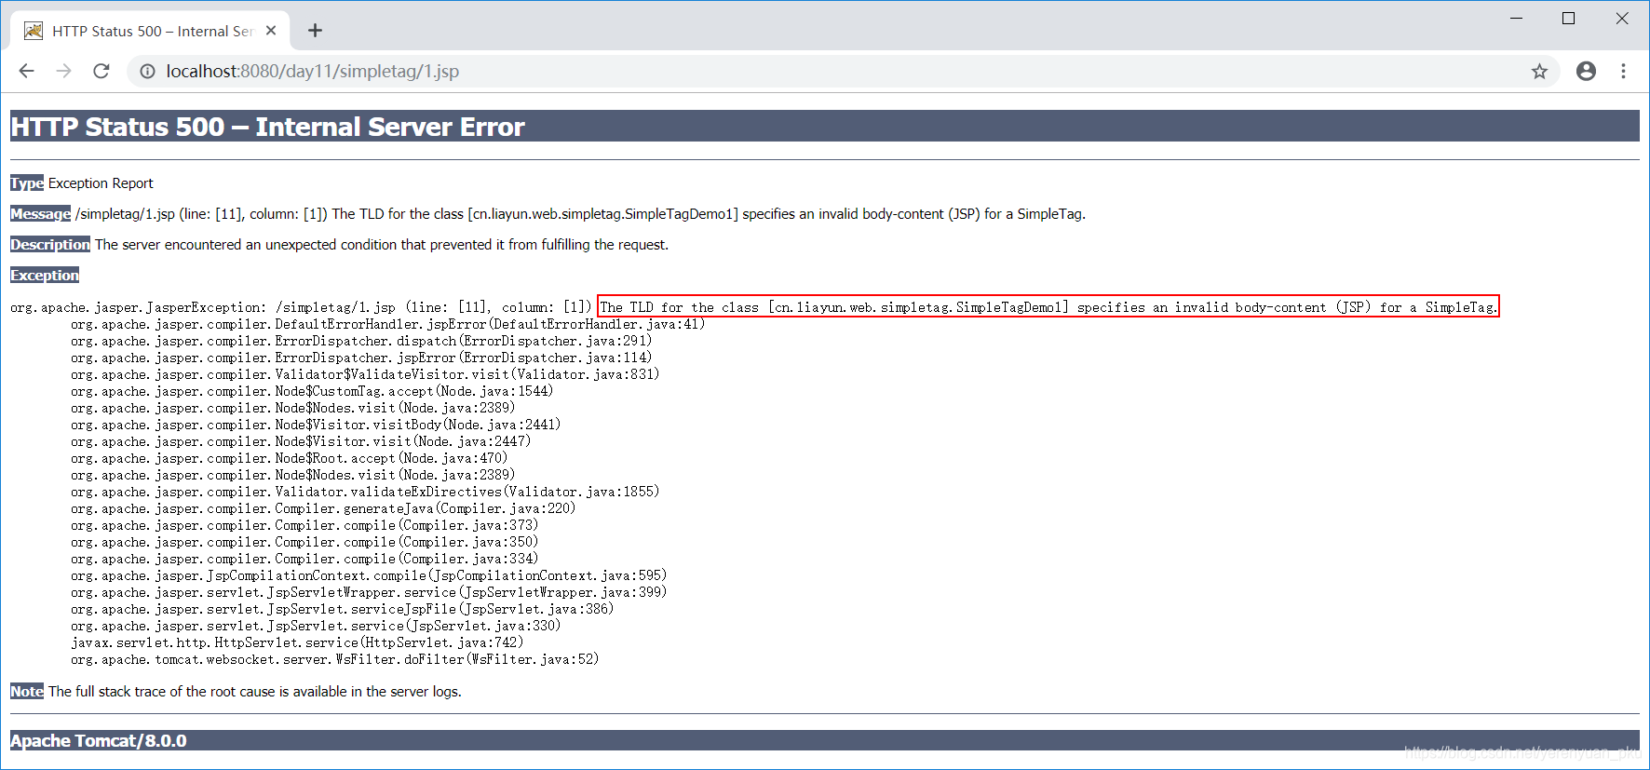Close the HTTP Status 500 tab

point(271,31)
